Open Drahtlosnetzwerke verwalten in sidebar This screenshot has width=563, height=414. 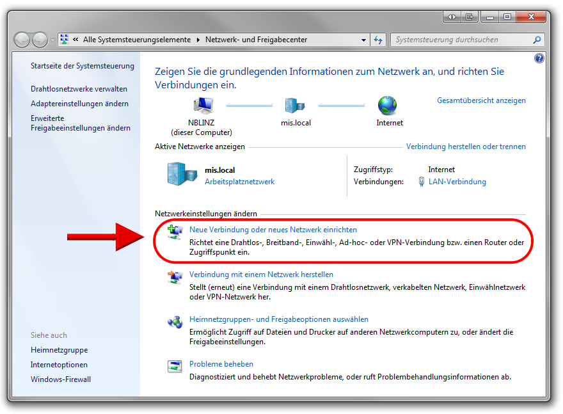pos(79,89)
